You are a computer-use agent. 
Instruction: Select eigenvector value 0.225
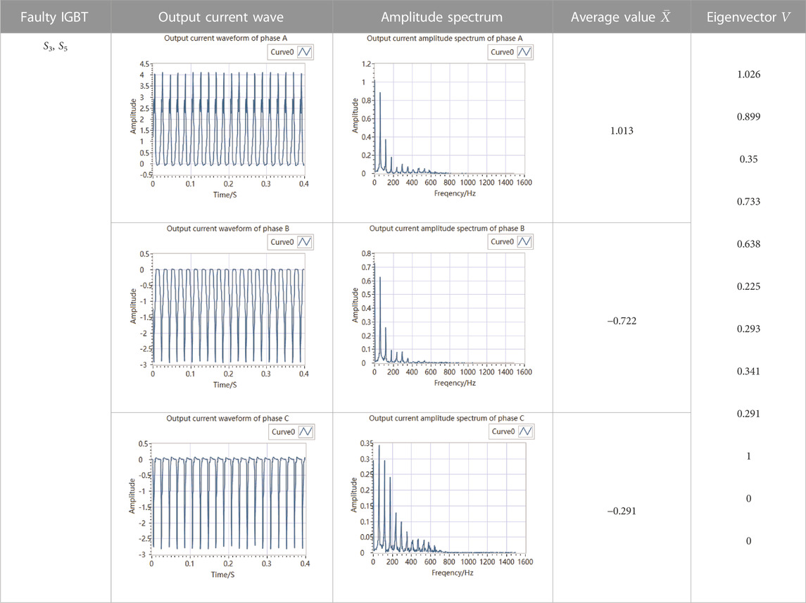pos(748,286)
